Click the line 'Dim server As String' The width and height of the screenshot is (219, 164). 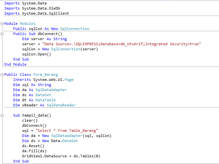click(44, 39)
